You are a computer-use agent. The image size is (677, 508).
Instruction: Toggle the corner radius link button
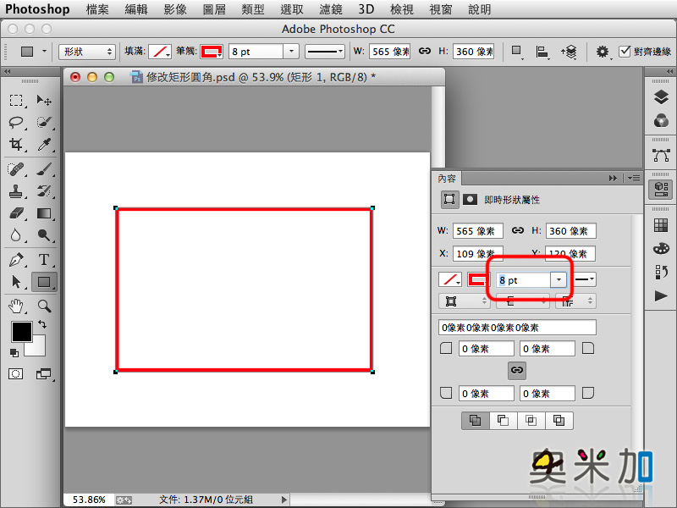click(517, 370)
